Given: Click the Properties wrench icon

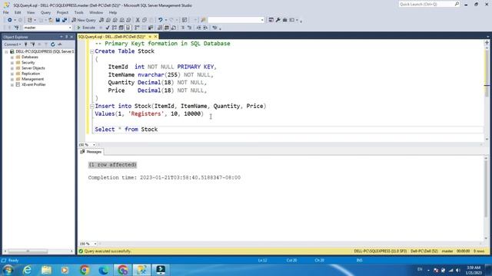Looking at the screenshot, I should point(278,20).
